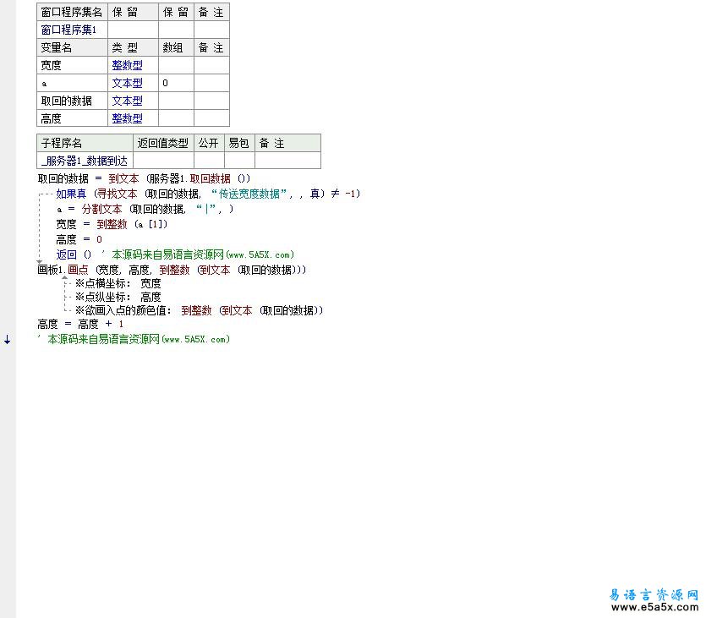Viewport: 706px width, 618px height.
Task: Click the string “传送宽度数据” in the code
Action: pos(249,194)
